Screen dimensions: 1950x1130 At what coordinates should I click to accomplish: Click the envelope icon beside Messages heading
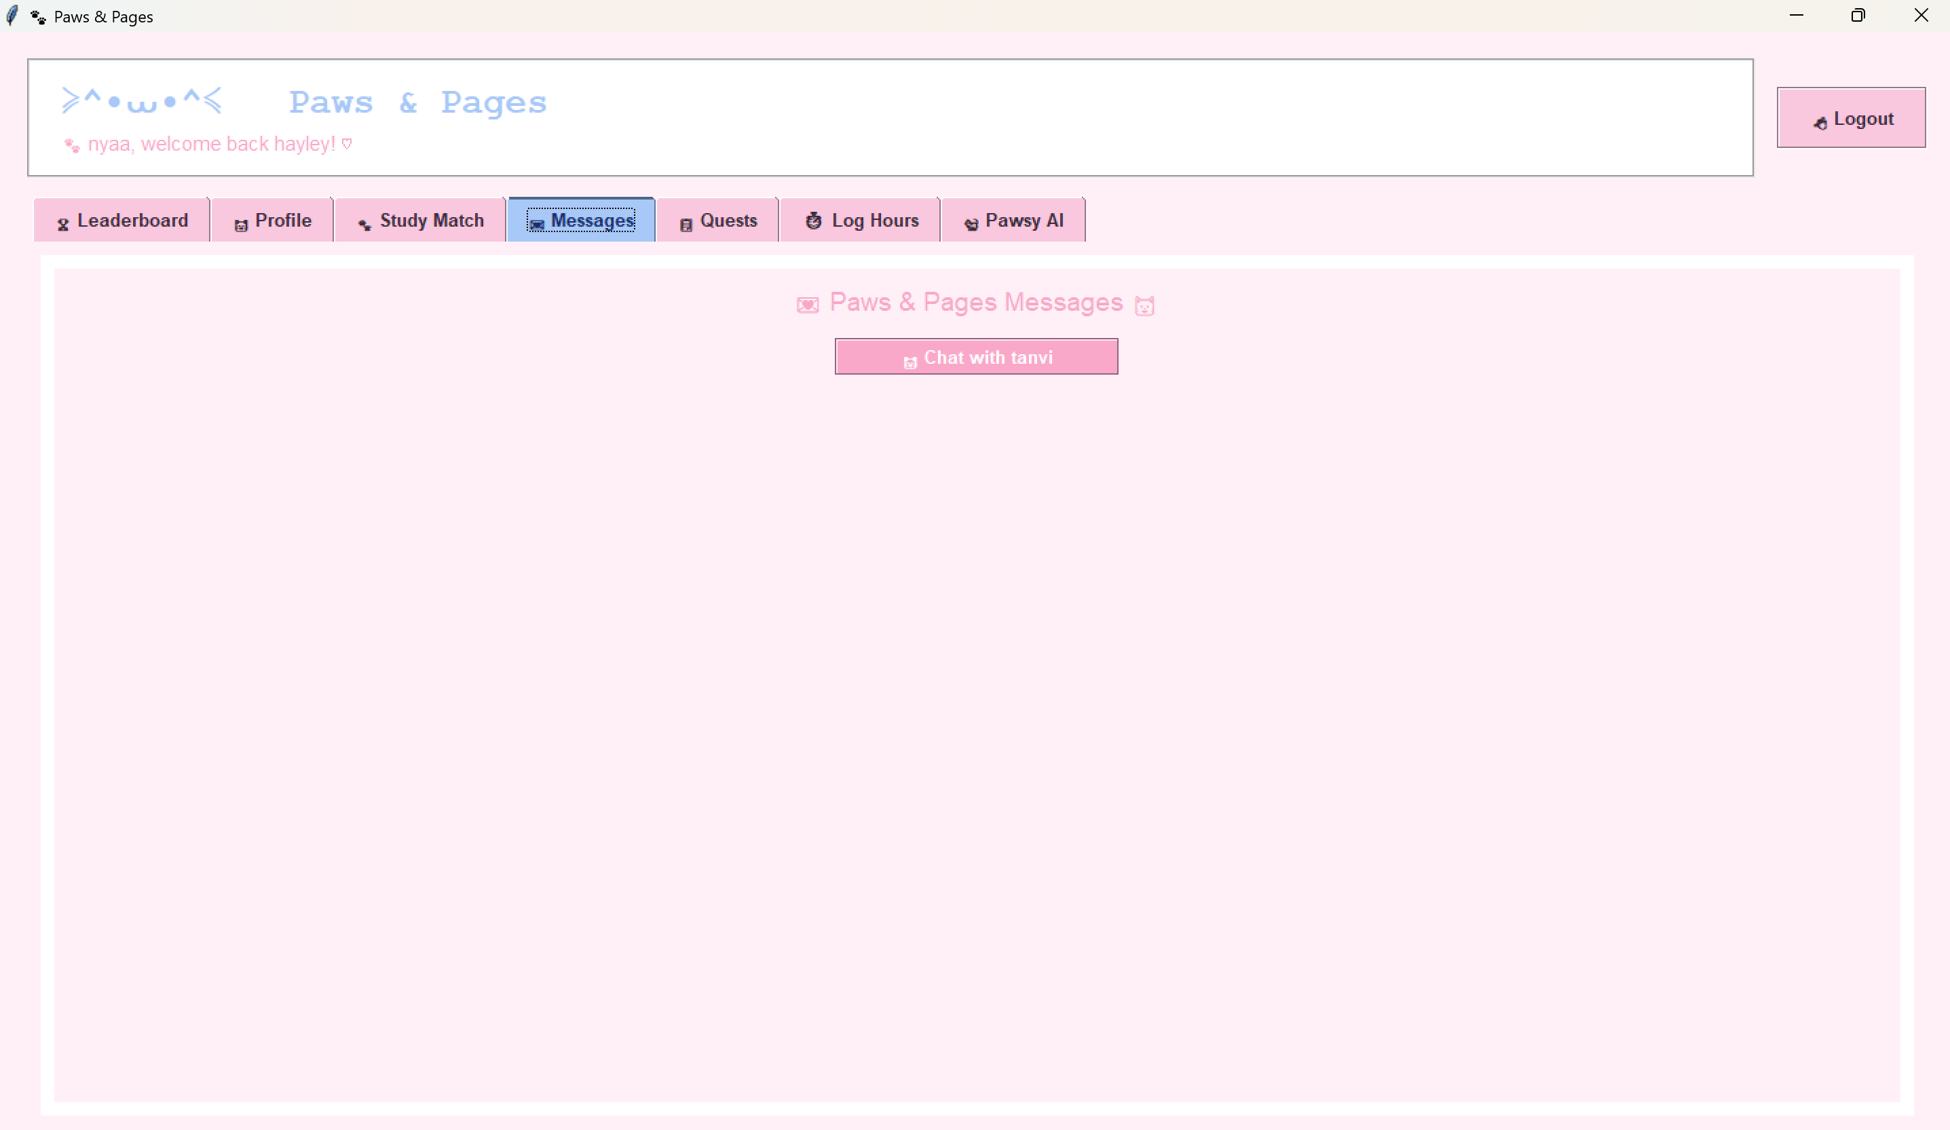[807, 305]
